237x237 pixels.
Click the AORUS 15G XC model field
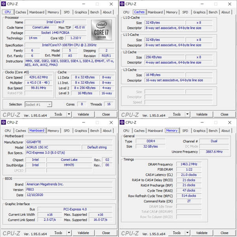pos(53,147)
